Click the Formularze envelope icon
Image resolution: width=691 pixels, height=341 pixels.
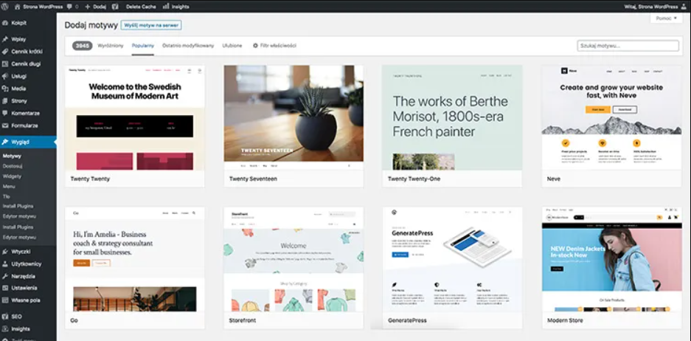coord(5,125)
